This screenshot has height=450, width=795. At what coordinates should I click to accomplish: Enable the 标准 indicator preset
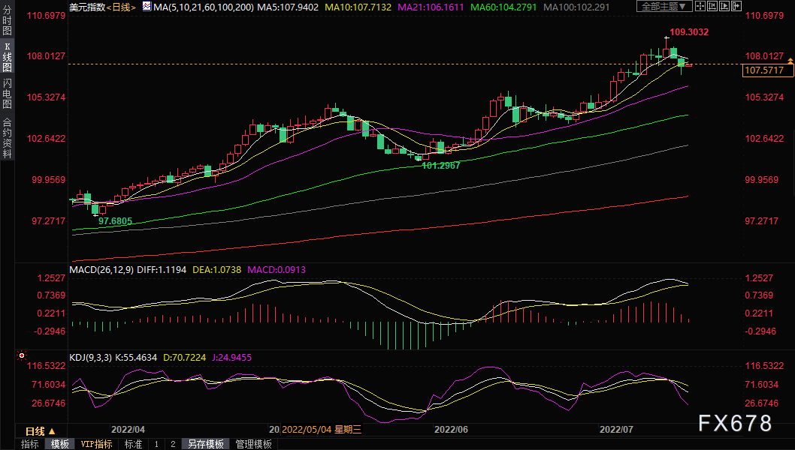pyautogui.click(x=131, y=443)
